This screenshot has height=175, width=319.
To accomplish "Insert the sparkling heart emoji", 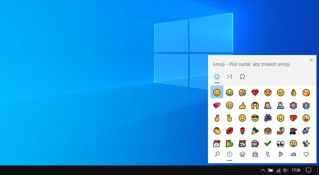I will click(293, 118).
